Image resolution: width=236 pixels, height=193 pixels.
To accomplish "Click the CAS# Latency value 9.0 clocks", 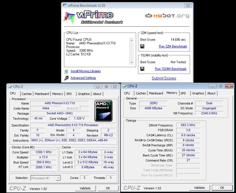I will coord(188,135).
